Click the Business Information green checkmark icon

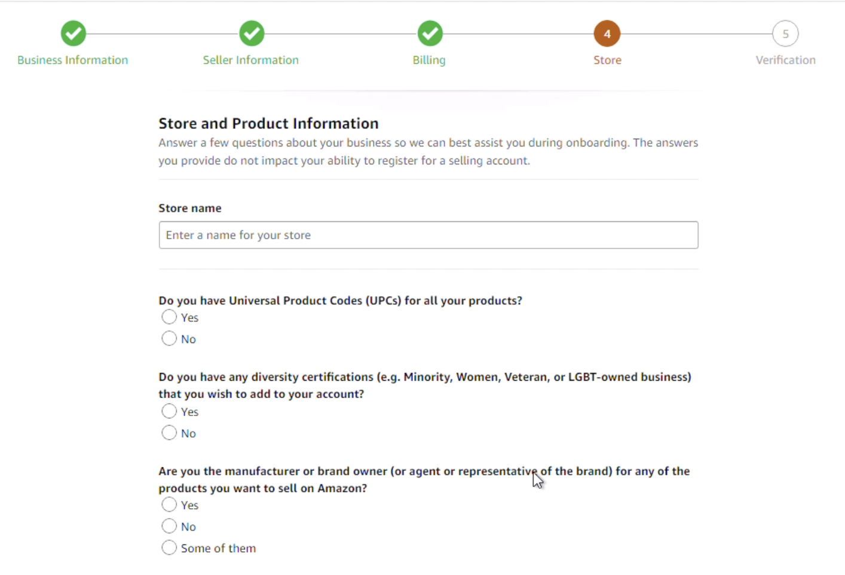pyautogui.click(x=74, y=33)
